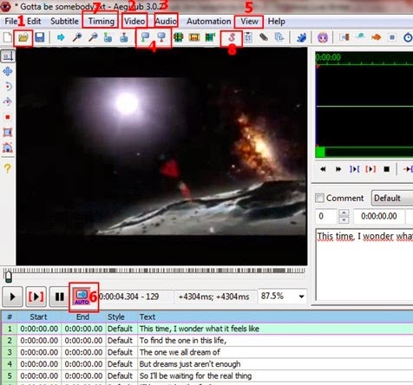Select the Drag subtitles tool
This screenshot has width=413, height=385.
pos(8,71)
